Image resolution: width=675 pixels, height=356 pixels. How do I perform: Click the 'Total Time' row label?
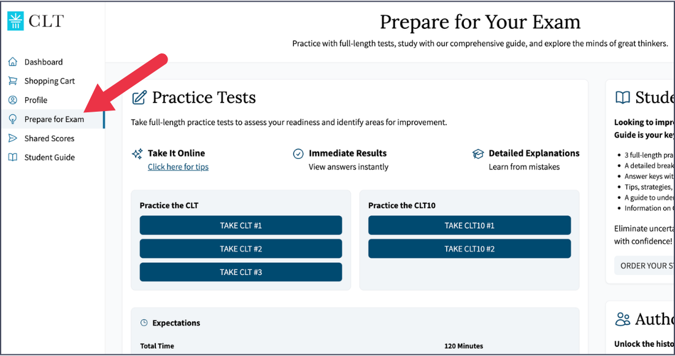(x=157, y=346)
